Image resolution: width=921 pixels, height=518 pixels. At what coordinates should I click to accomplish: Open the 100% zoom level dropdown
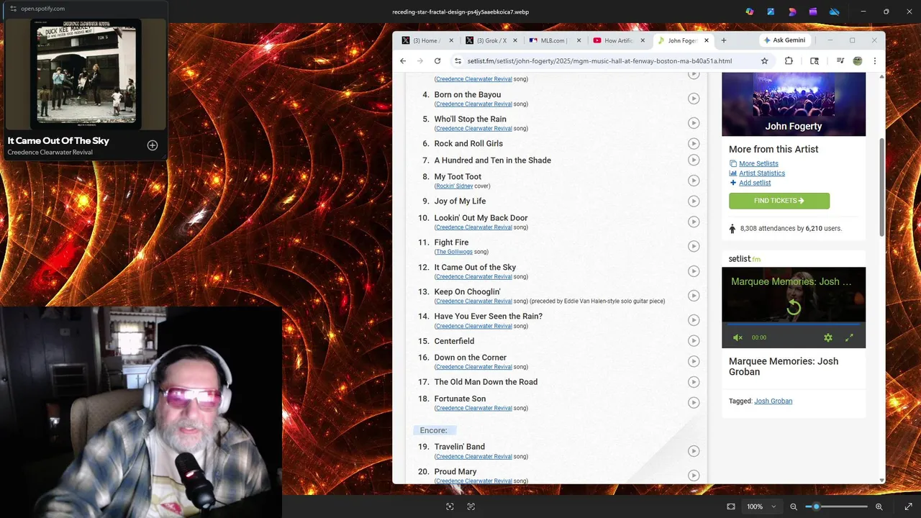click(761, 506)
